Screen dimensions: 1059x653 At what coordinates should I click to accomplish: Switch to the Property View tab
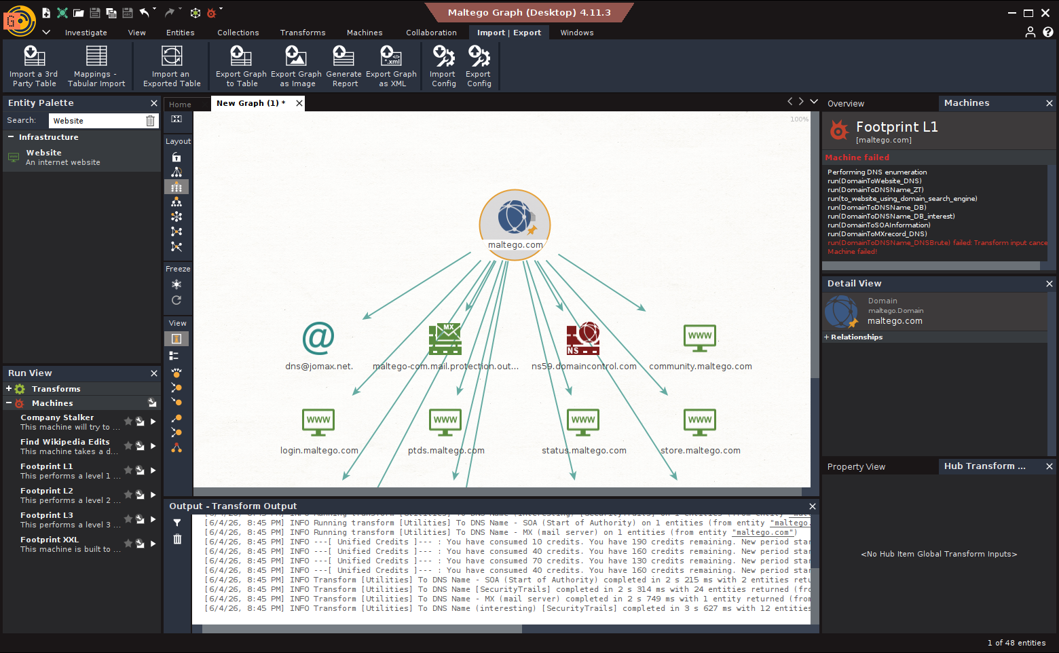pos(856,467)
